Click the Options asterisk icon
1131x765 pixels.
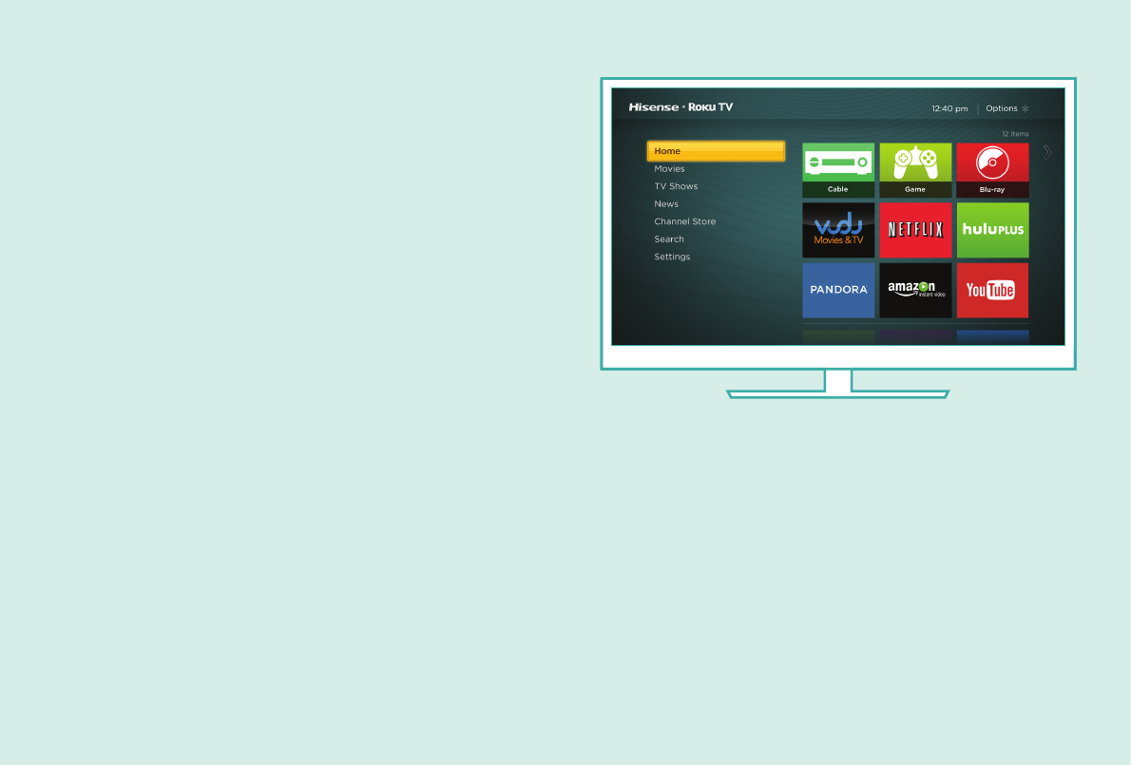pos(1025,109)
